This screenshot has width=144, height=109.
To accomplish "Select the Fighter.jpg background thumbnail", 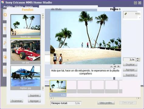I will [x=26, y=78].
